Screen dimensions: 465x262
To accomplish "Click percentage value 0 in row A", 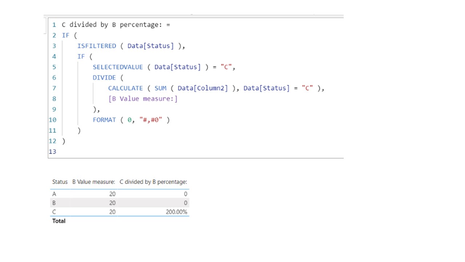I will (186, 194).
